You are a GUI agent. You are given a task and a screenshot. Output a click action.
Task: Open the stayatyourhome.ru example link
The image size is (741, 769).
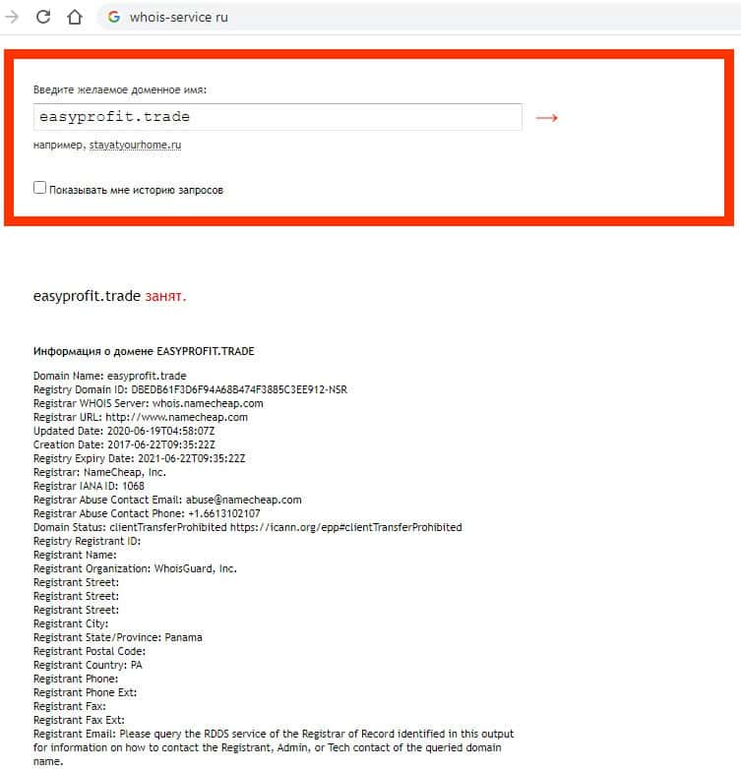135,146
